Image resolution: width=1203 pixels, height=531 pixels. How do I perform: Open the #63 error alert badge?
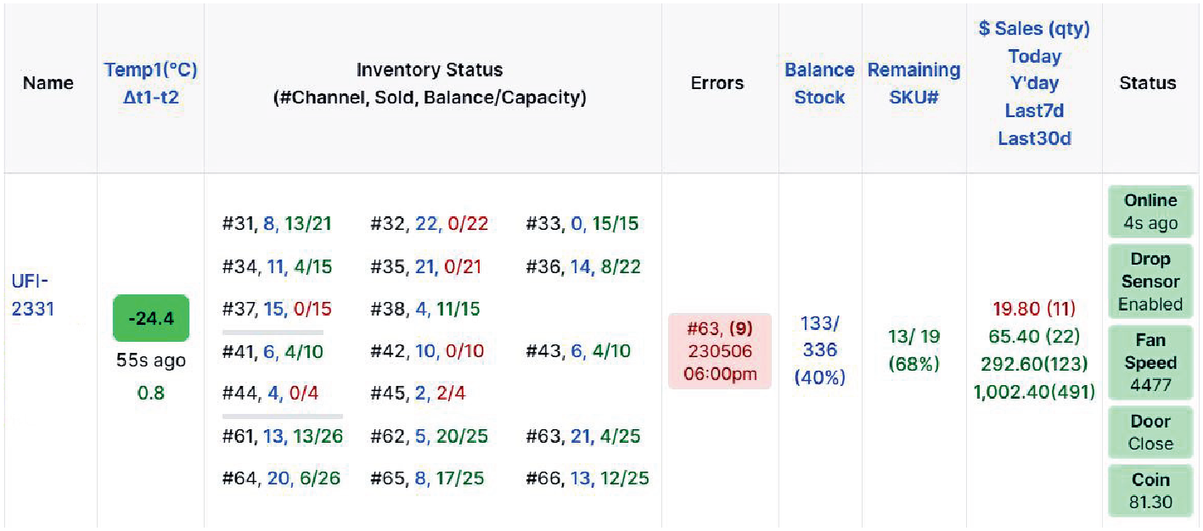[x=719, y=350]
